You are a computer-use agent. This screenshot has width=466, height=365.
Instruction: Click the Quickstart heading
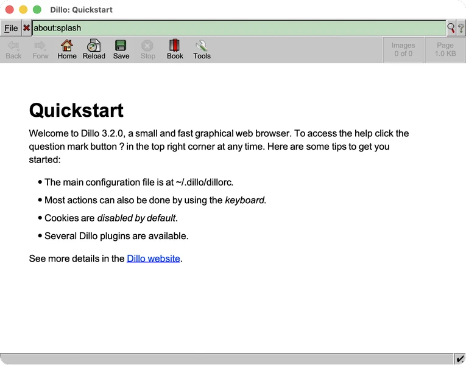(76, 110)
